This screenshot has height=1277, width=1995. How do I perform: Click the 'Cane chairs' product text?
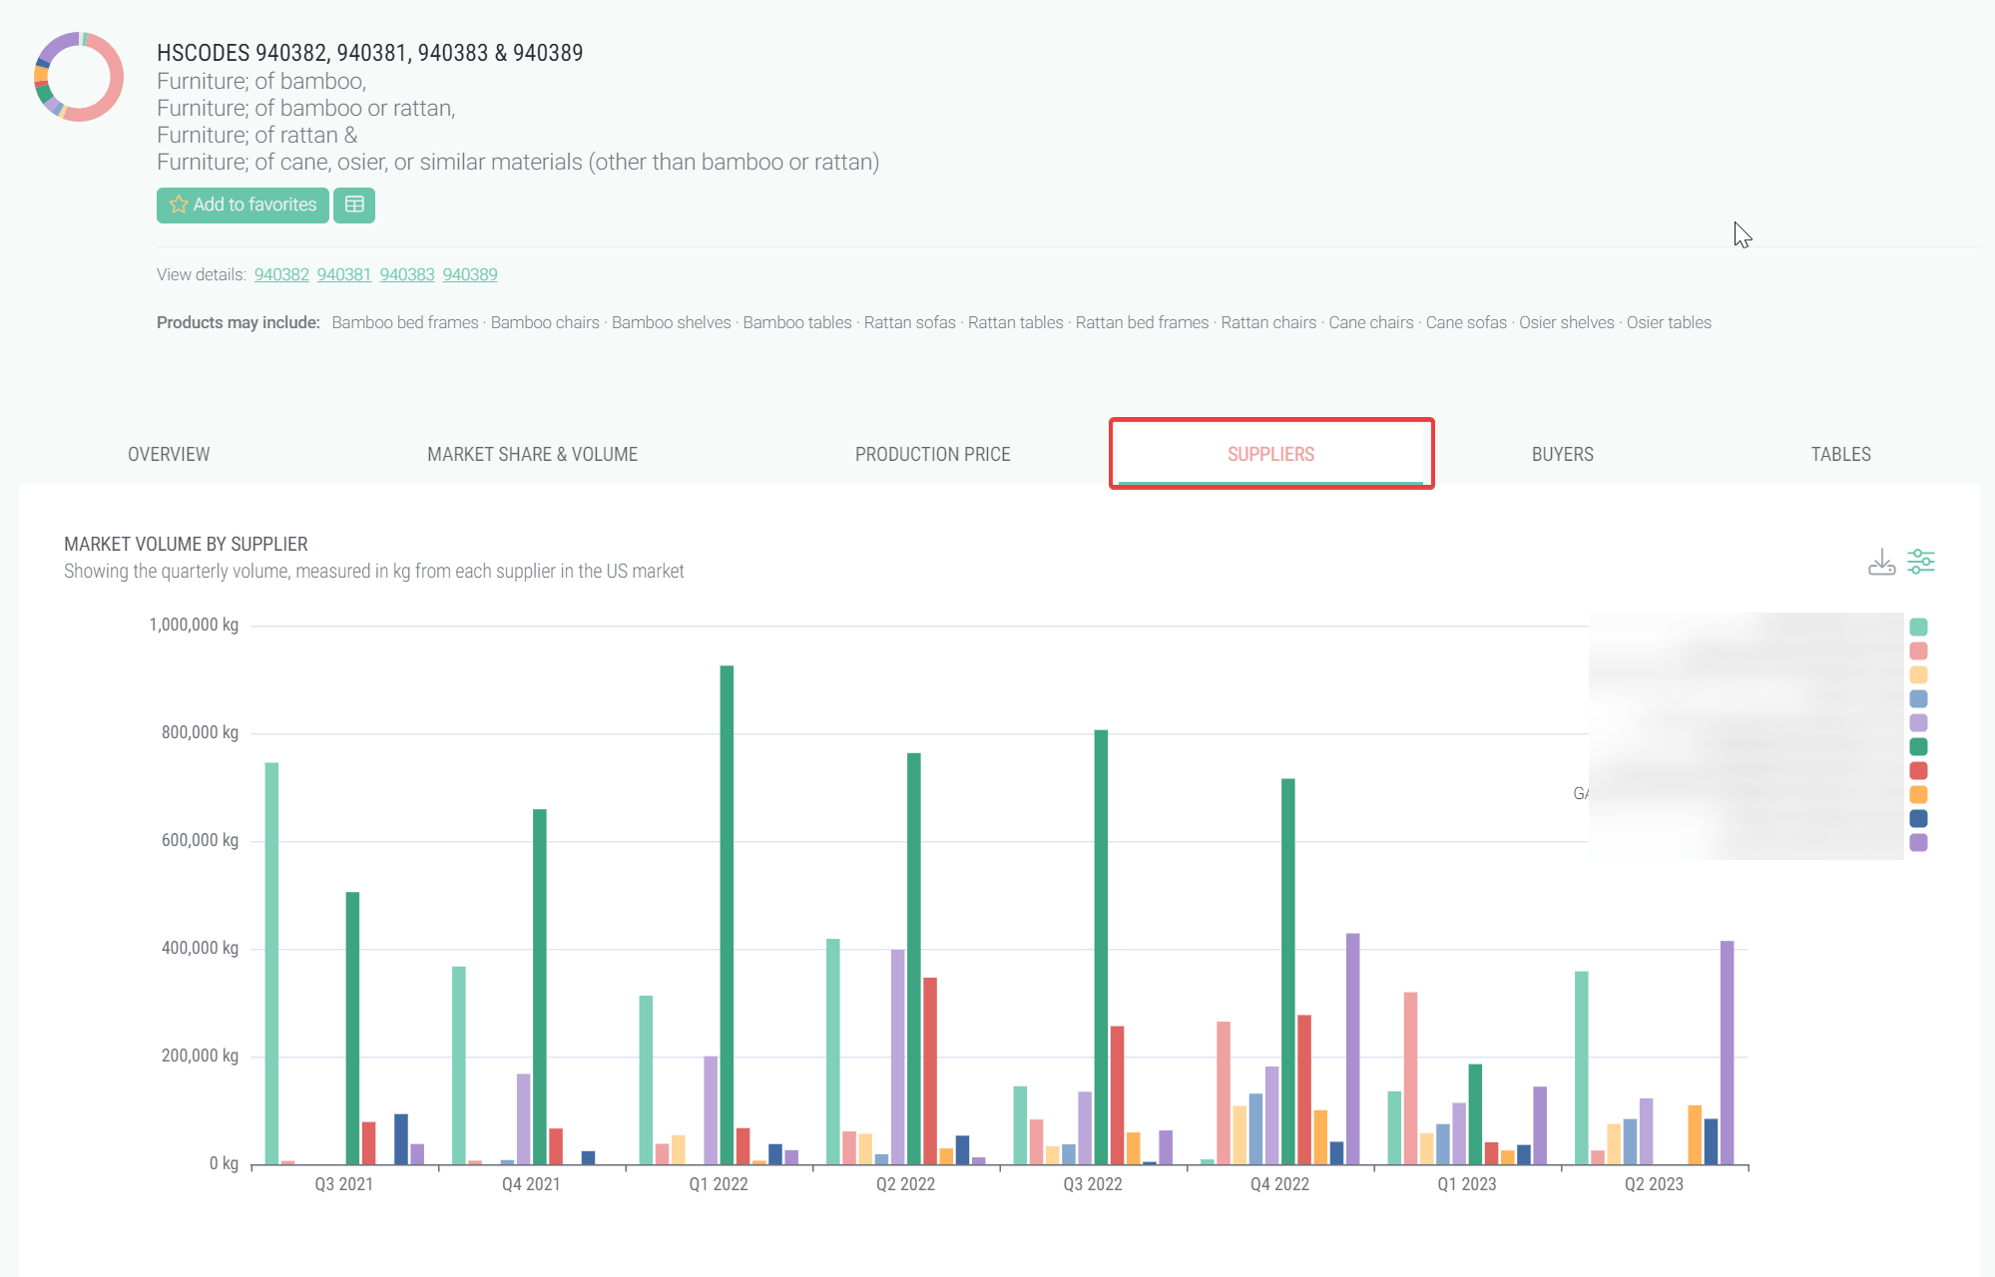point(1371,322)
